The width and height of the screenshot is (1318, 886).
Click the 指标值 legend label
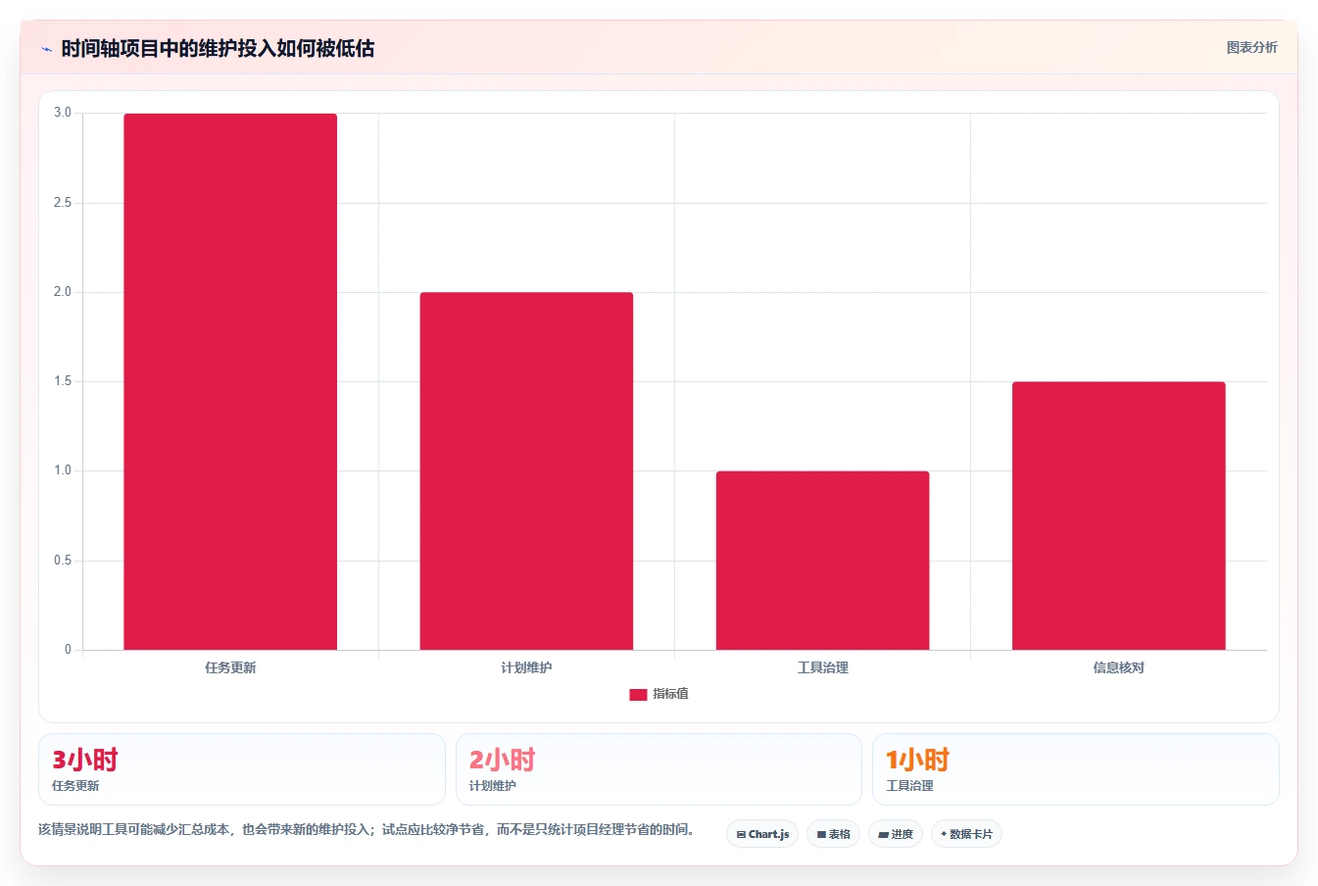tap(671, 694)
